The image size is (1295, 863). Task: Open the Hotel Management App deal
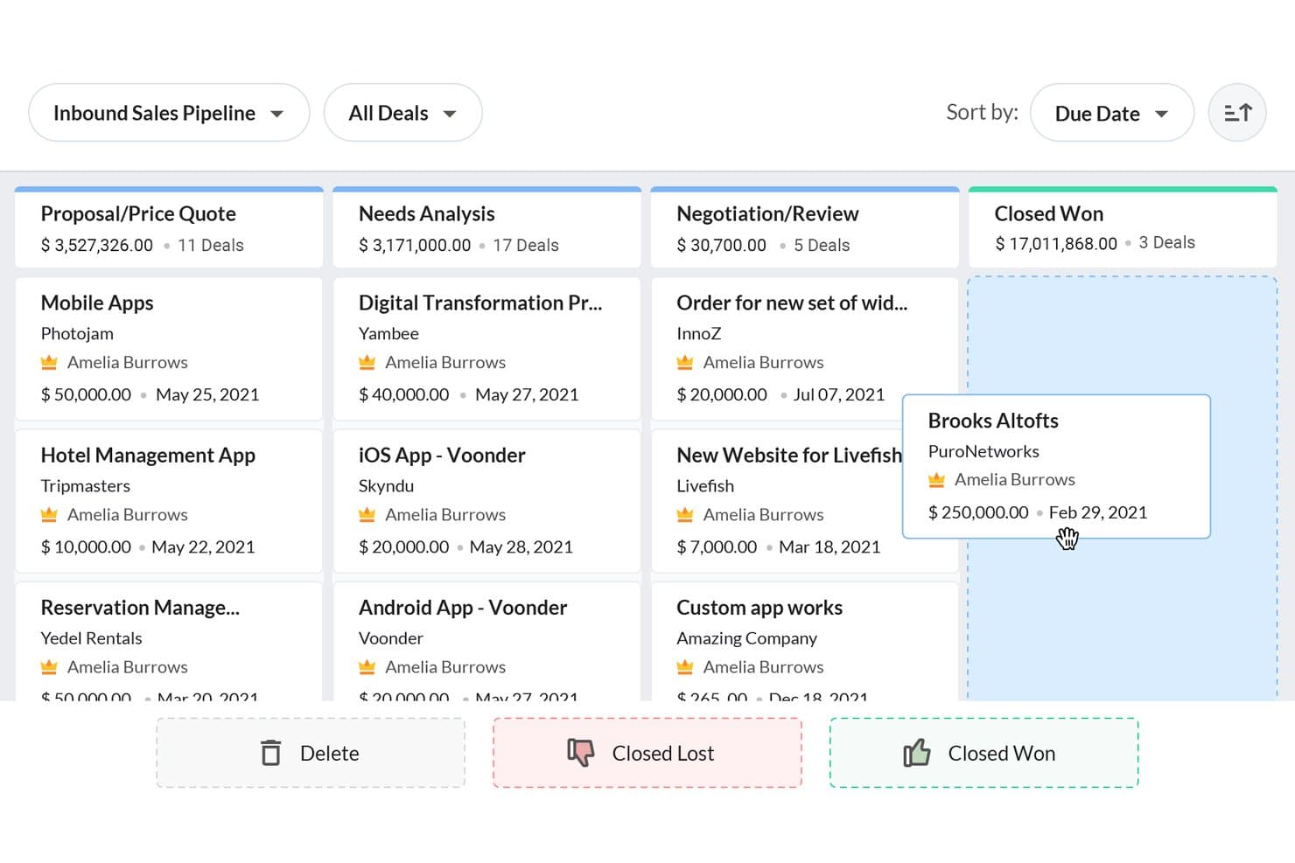pyautogui.click(x=148, y=455)
